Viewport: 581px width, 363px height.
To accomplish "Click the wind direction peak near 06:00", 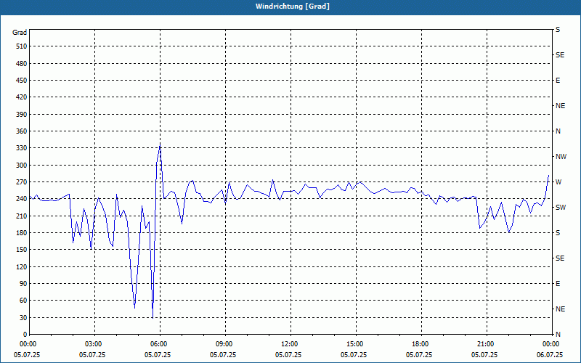I will click(160, 144).
